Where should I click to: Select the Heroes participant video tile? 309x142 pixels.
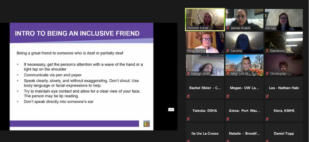click(x=284, y=19)
